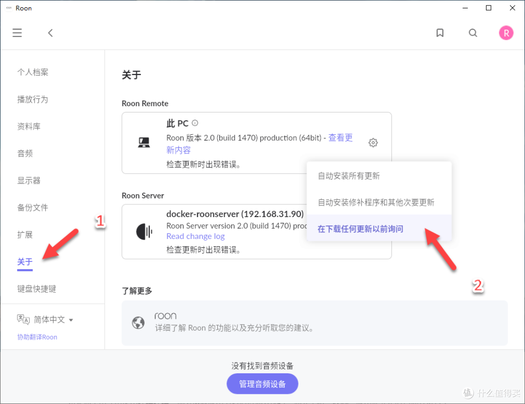Screen dimensions: 525x404
Task: Open search via the magnifier icon
Action: 473,33
